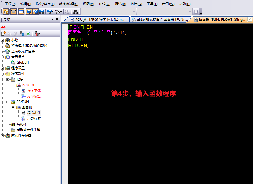Open the 工具(T) menu
Viewport: 253px width, 184px height.
[x=152, y=4]
